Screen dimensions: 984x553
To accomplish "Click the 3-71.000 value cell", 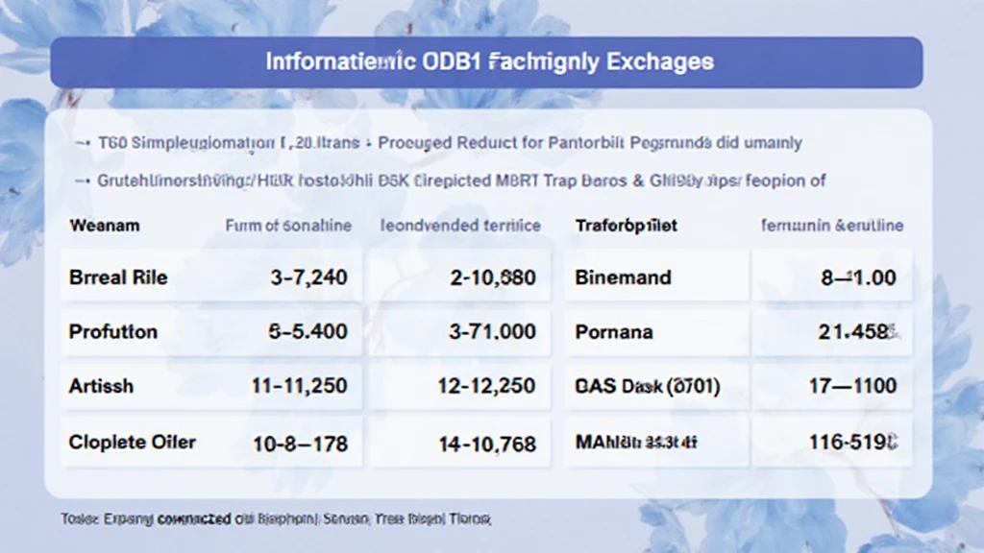I will 493,332.
